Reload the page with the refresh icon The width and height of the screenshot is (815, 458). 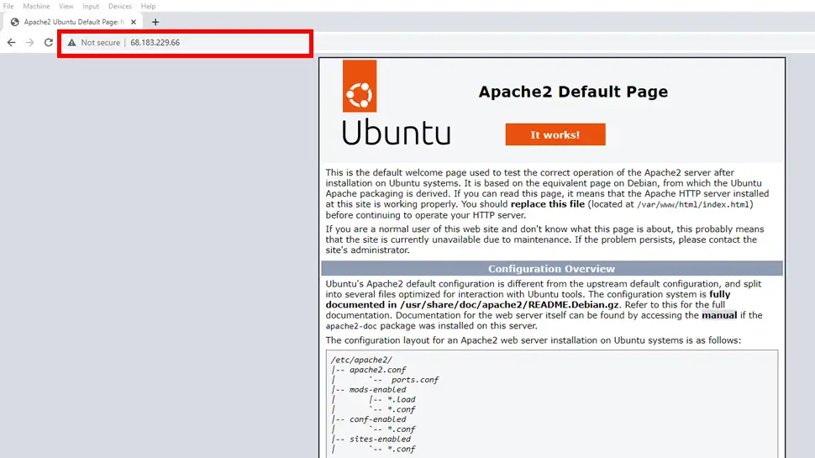49,43
